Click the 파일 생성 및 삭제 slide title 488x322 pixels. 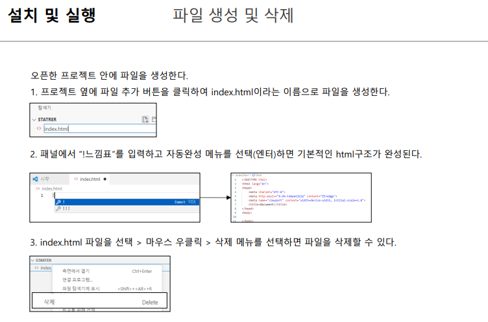[233, 15]
